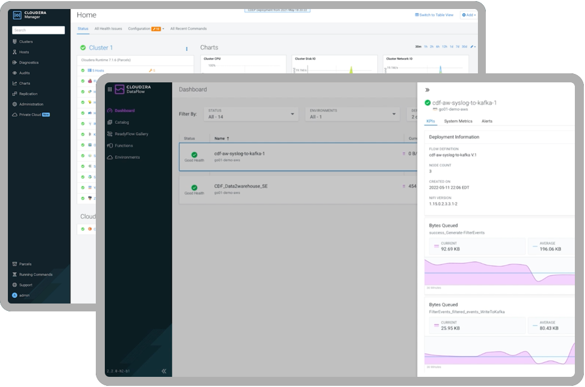
Task: Click Switch to Table View link
Action: tap(435, 15)
